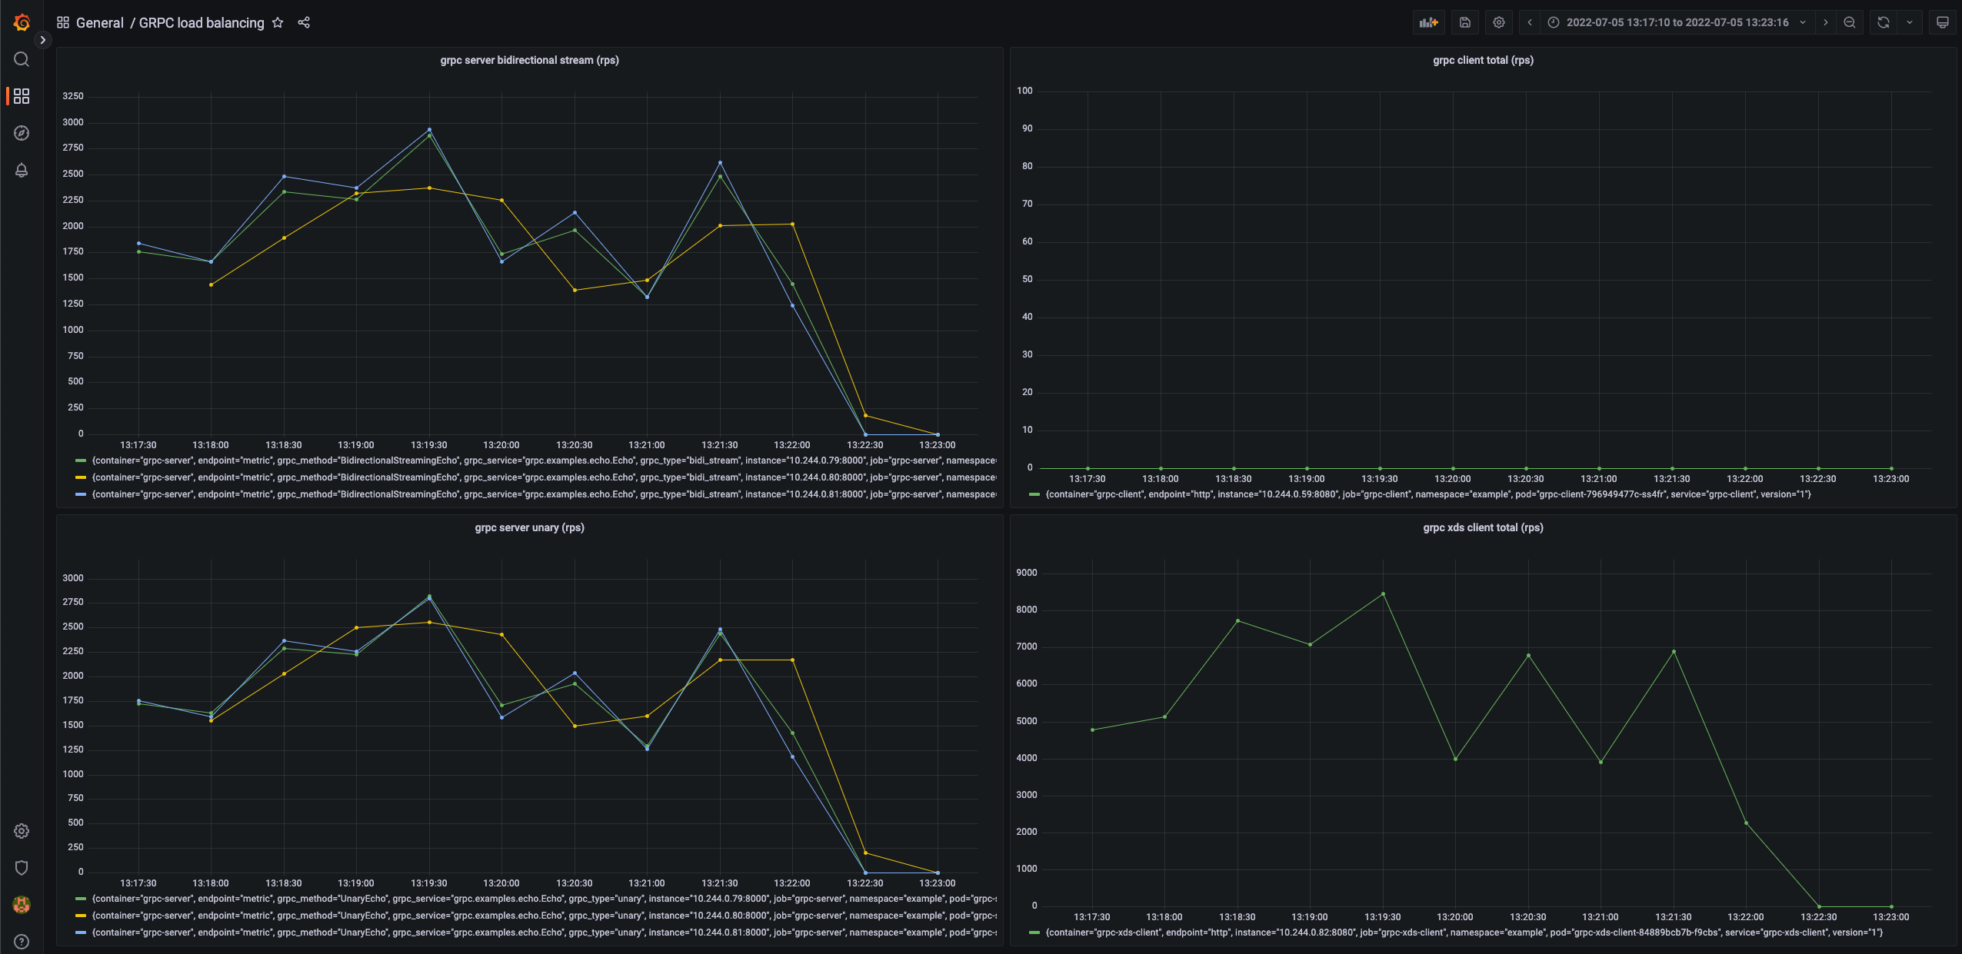Image resolution: width=1962 pixels, height=954 pixels.
Task: Star the GRPC load balancing dashboard
Action: pyautogui.click(x=278, y=22)
